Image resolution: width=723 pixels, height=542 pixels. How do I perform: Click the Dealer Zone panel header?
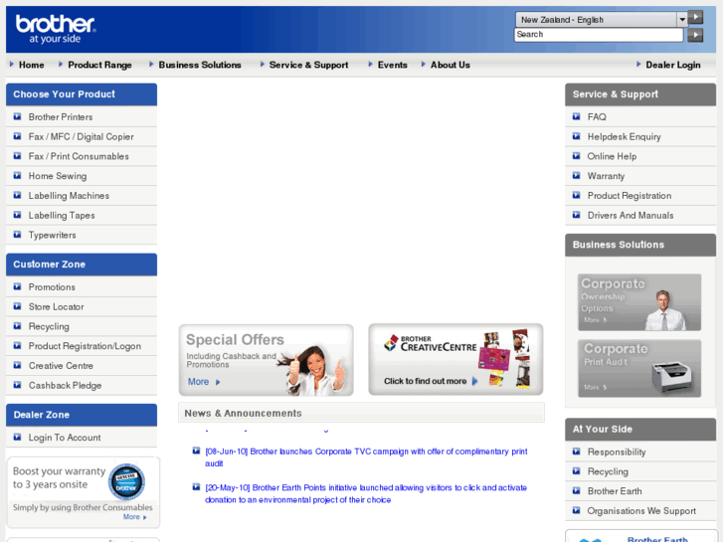coord(82,415)
